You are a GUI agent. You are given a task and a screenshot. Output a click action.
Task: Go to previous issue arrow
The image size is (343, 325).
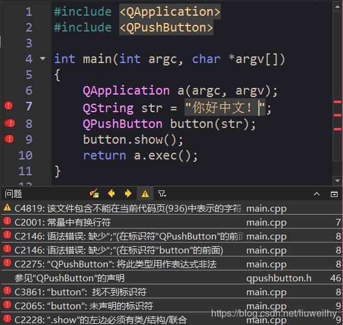[111, 193]
